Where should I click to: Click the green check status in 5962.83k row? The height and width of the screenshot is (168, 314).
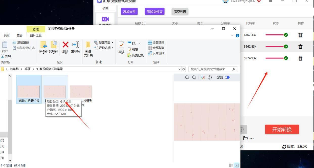pos(286,47)
